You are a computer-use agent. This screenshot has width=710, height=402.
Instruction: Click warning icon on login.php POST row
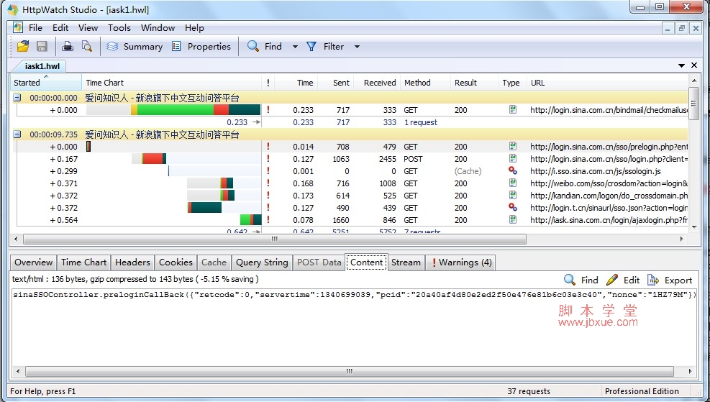pyautogui.click(x=268, y=158)
